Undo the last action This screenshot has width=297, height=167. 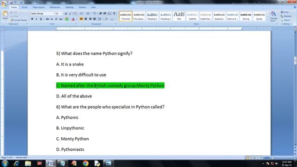[x=15, y=2]
